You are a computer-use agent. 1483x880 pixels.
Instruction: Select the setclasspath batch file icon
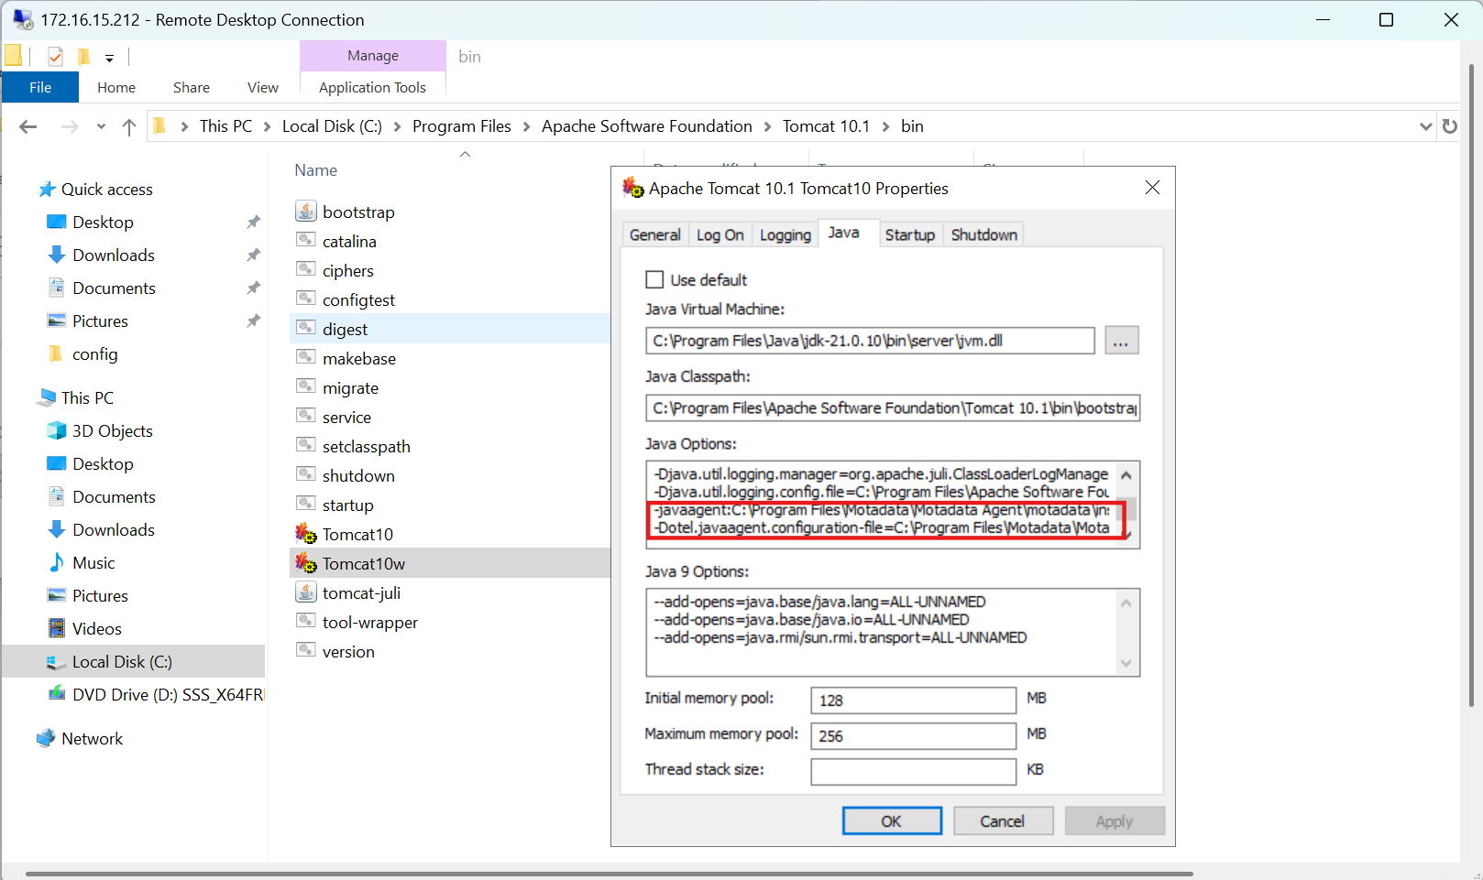[x=306, y=446]
